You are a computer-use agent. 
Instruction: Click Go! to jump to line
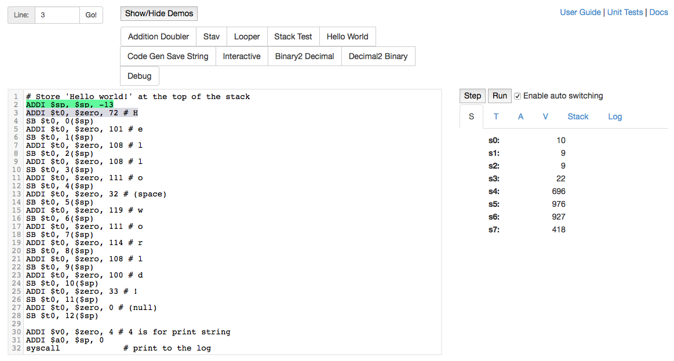tap(91, 15)
